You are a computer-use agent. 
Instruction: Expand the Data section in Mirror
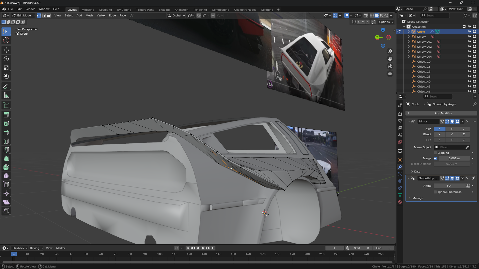click(x=417, y=172)
